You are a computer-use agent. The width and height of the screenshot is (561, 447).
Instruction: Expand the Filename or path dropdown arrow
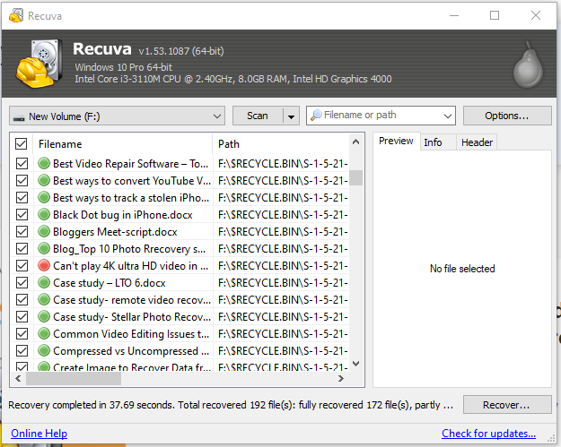[447, 116]
